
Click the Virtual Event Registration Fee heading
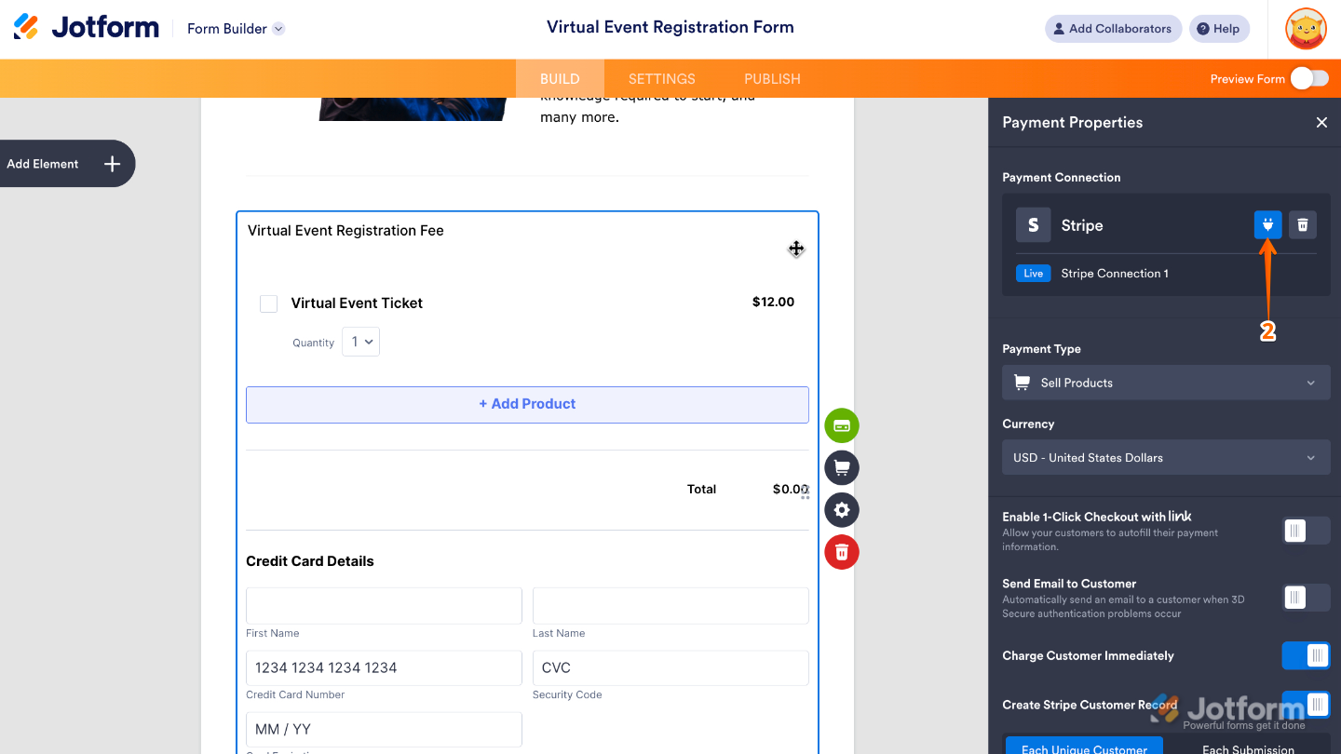pyautogui.click(x=345, y=231)
